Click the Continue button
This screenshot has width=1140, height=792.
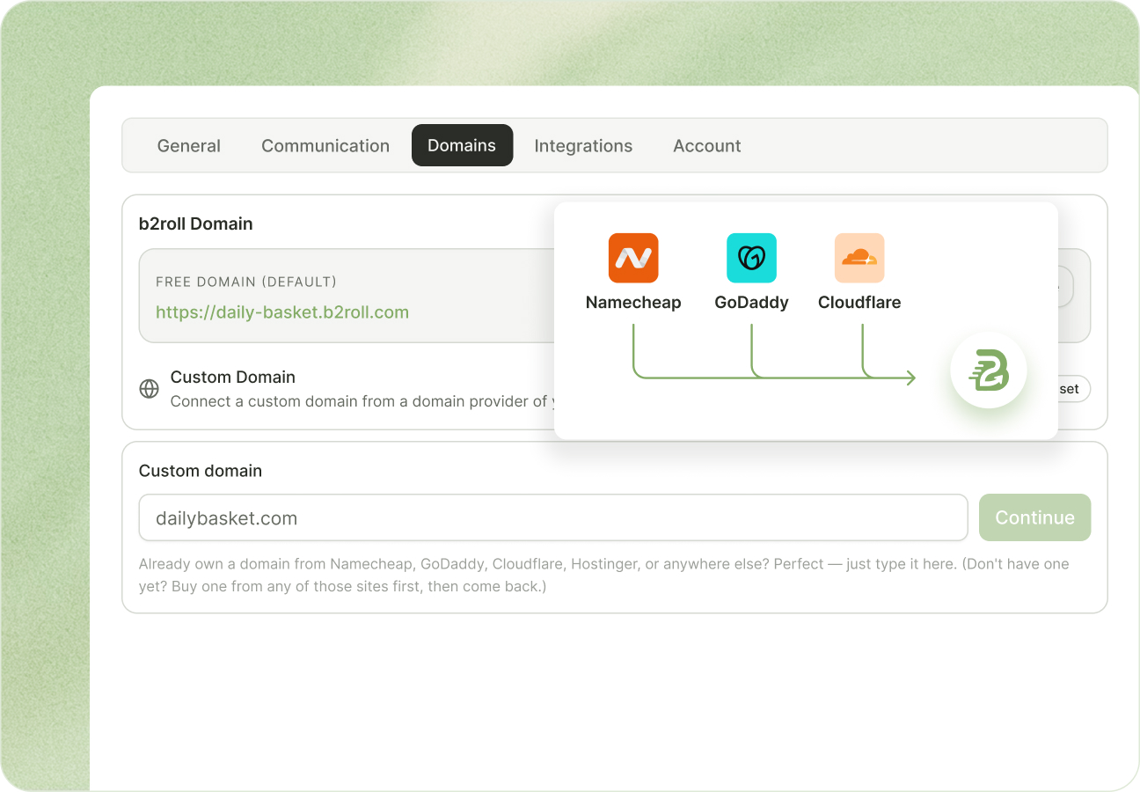[x=1034, y=517]
